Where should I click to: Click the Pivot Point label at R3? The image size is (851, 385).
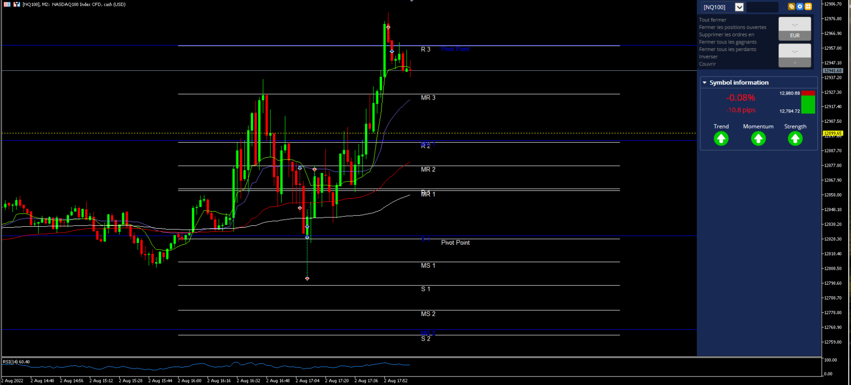tap(455, 49)
